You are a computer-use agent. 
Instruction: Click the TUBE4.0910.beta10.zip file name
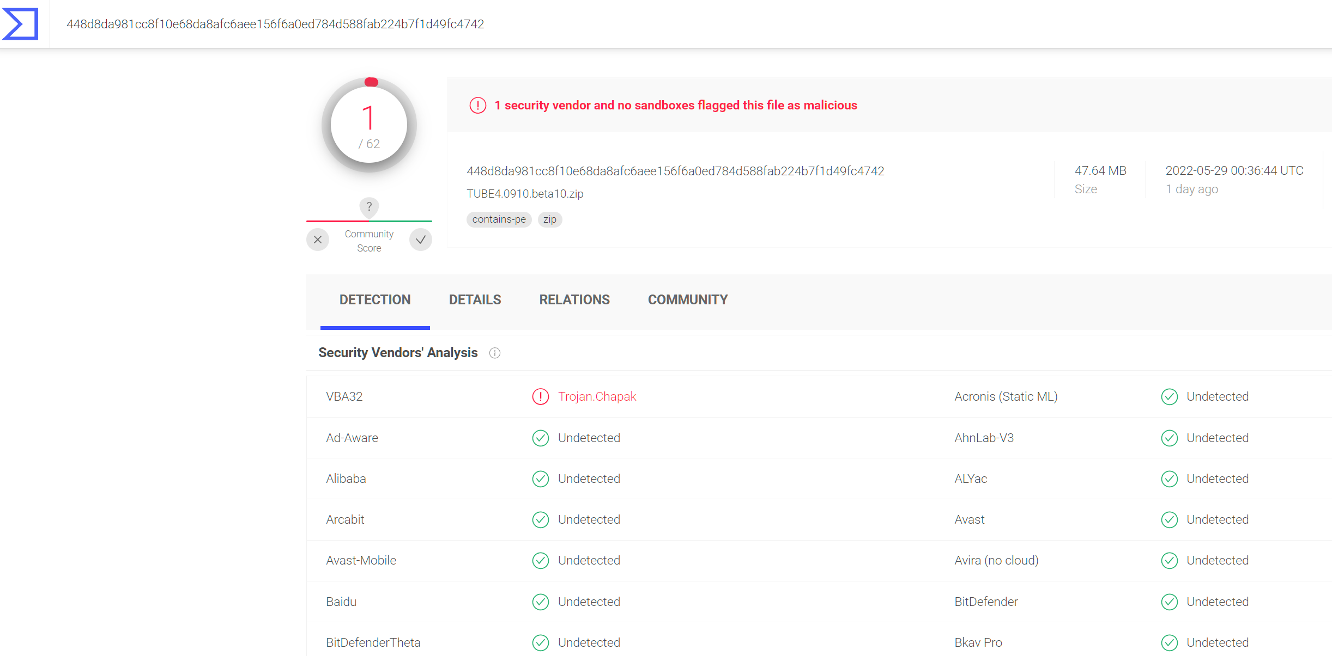click(x=525, y=194)
